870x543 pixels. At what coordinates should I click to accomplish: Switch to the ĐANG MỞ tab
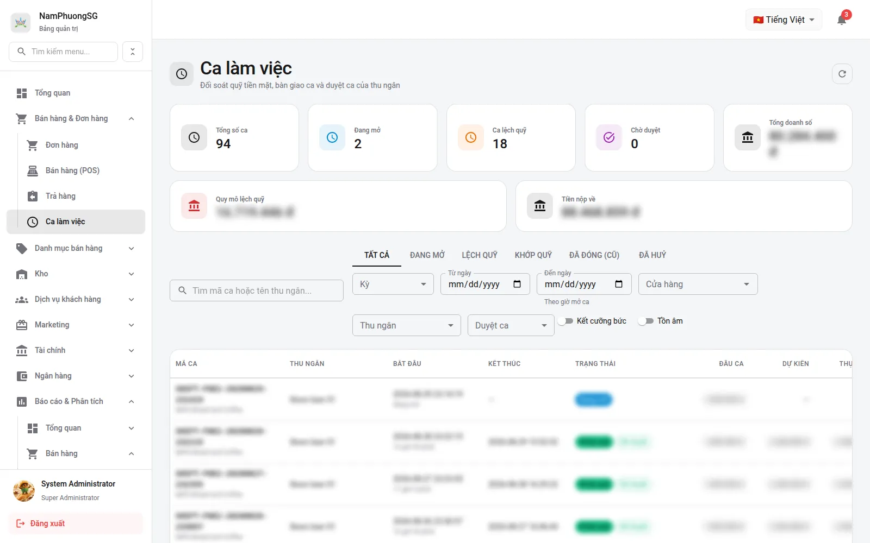(x=427, y=255)
